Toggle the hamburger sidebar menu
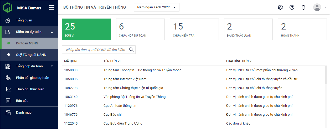 point(52,8)
